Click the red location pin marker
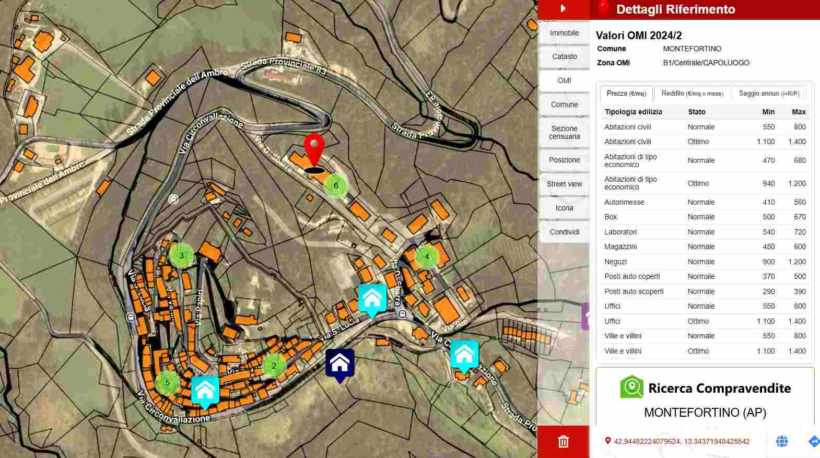820x458 pixels. [x=314, y=150]
